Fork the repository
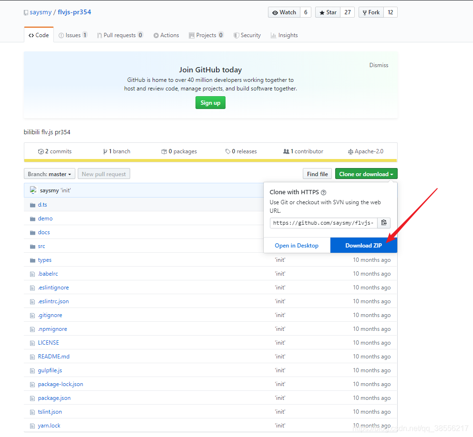Screen dimensions: 473x437 click(x=371, y=12)
